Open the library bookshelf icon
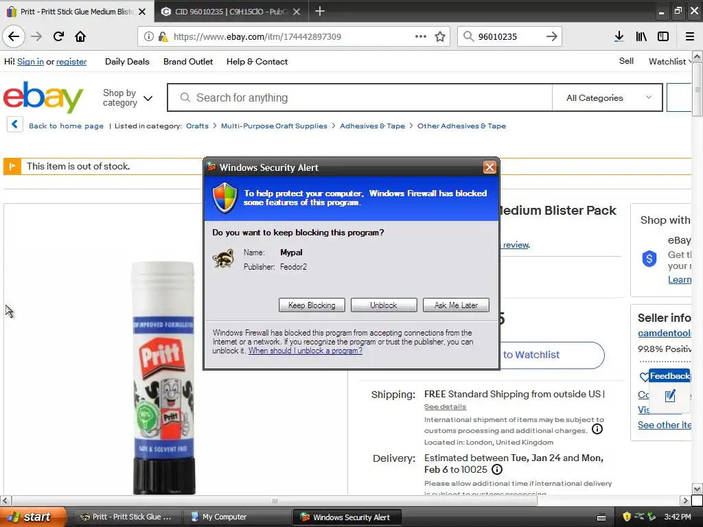 641,36
